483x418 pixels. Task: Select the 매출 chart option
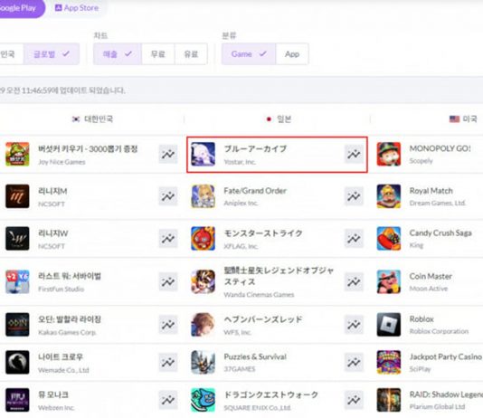[118, 54]
